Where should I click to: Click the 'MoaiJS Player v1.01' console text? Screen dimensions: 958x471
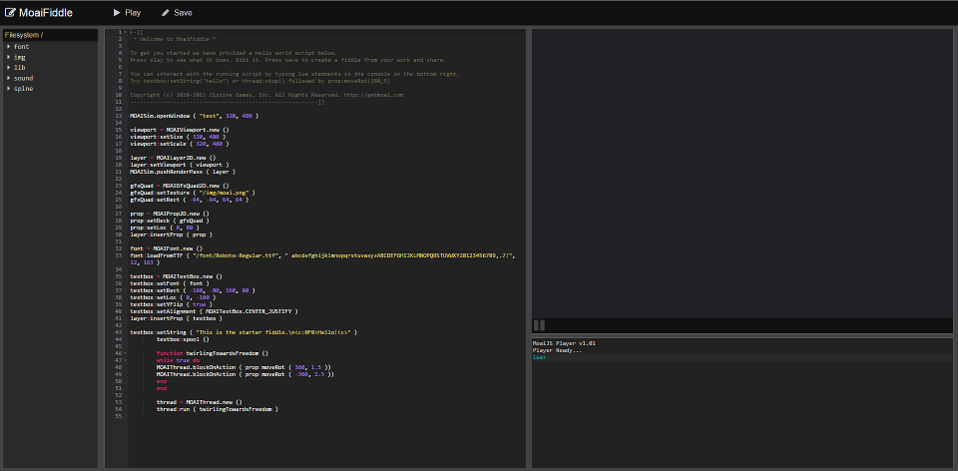[x=563, y=343]
